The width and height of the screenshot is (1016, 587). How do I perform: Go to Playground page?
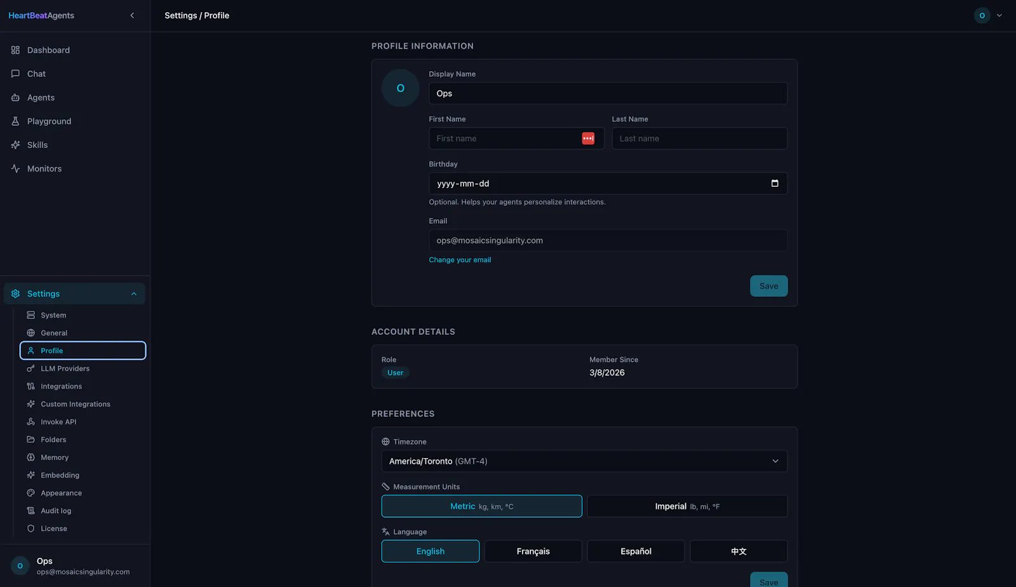(x=75, y=121)
